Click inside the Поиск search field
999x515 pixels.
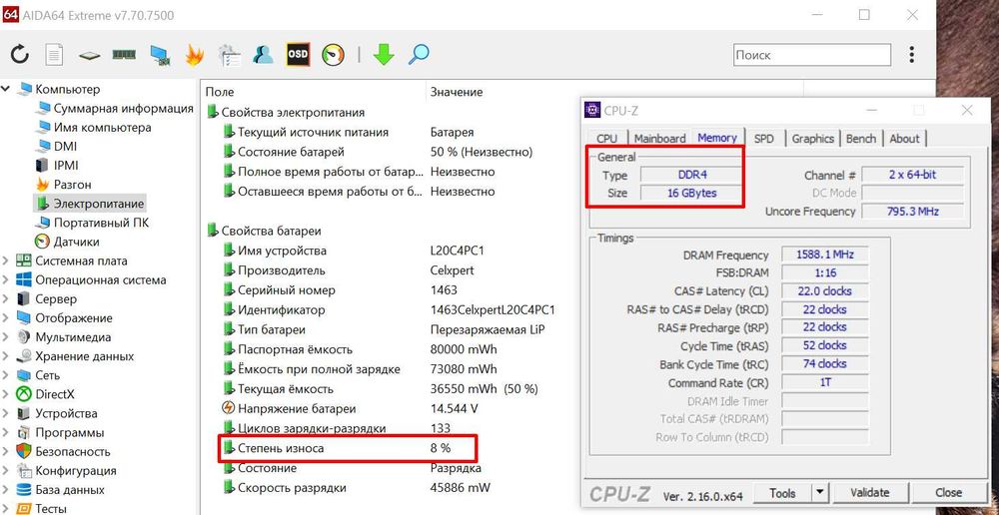811,55
